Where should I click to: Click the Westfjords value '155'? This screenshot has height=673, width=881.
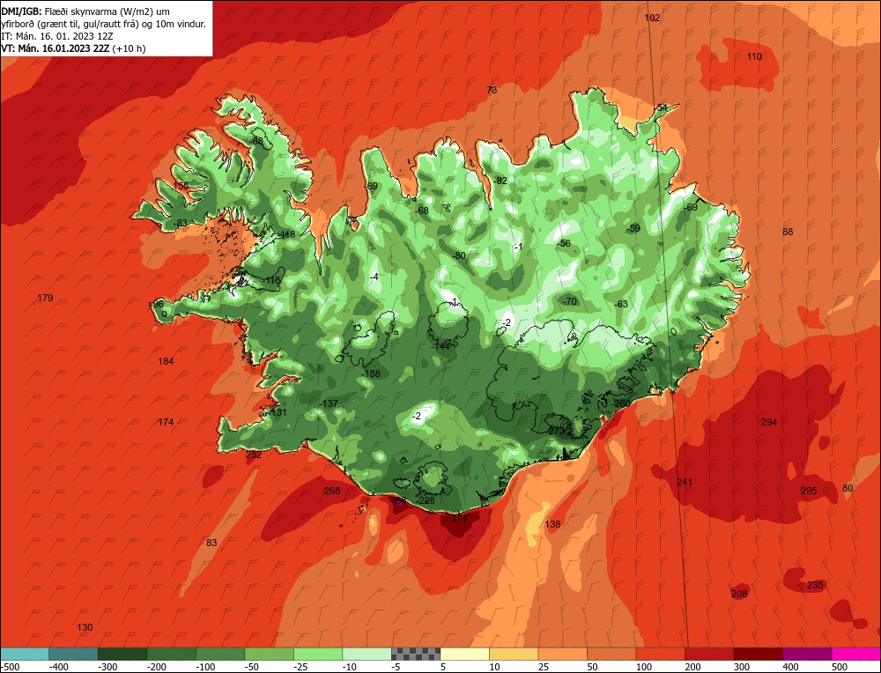(x=181, y=186)
